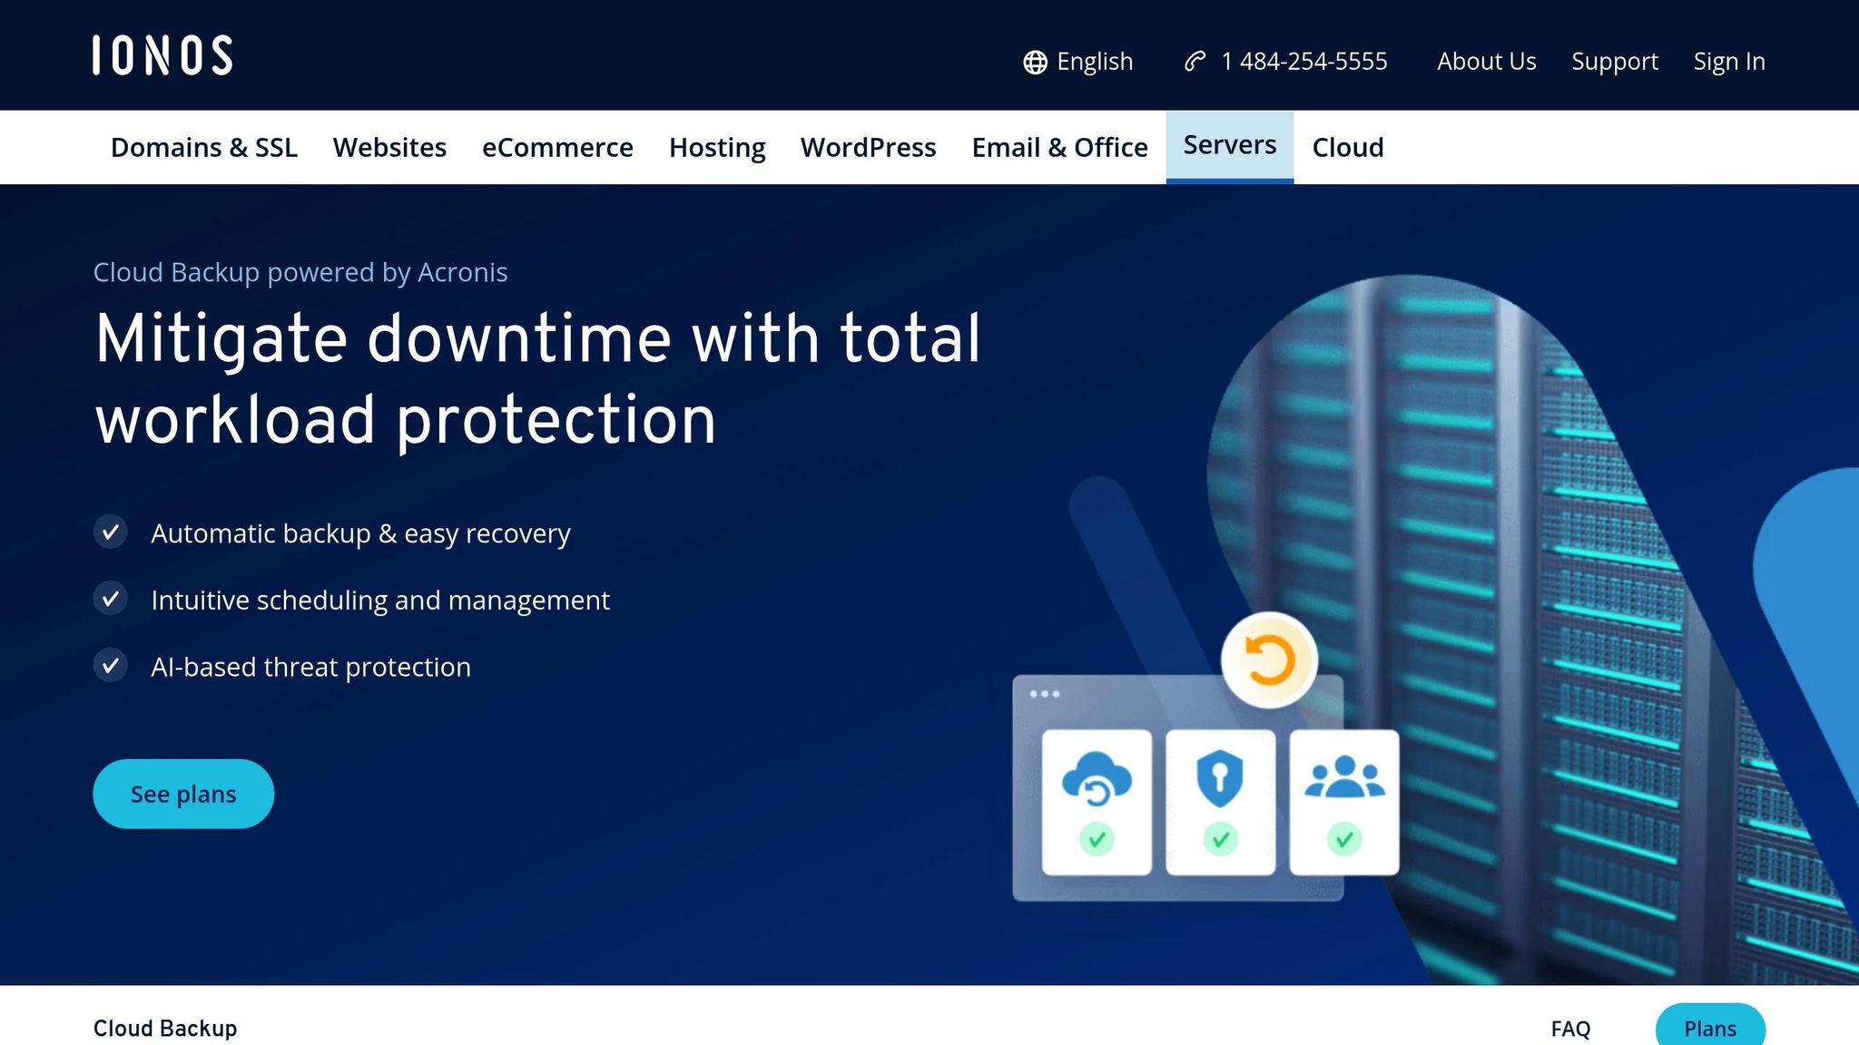Image resolution: width=1859 pixels, height=1045 pixels.
Task: Click the See plans button
Action: 182,793
